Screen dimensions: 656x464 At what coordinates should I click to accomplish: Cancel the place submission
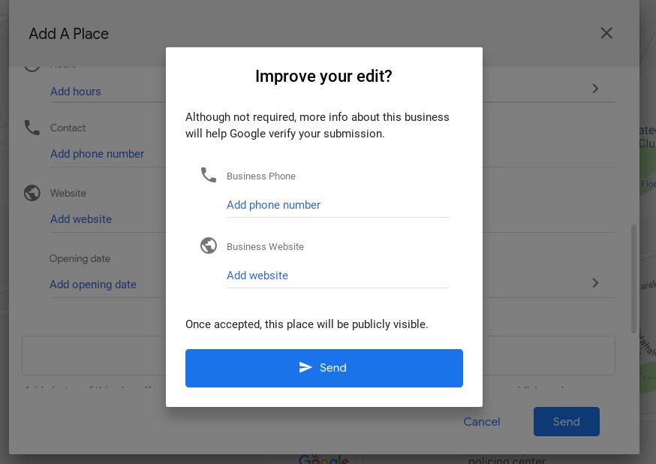tap(481, 421)
